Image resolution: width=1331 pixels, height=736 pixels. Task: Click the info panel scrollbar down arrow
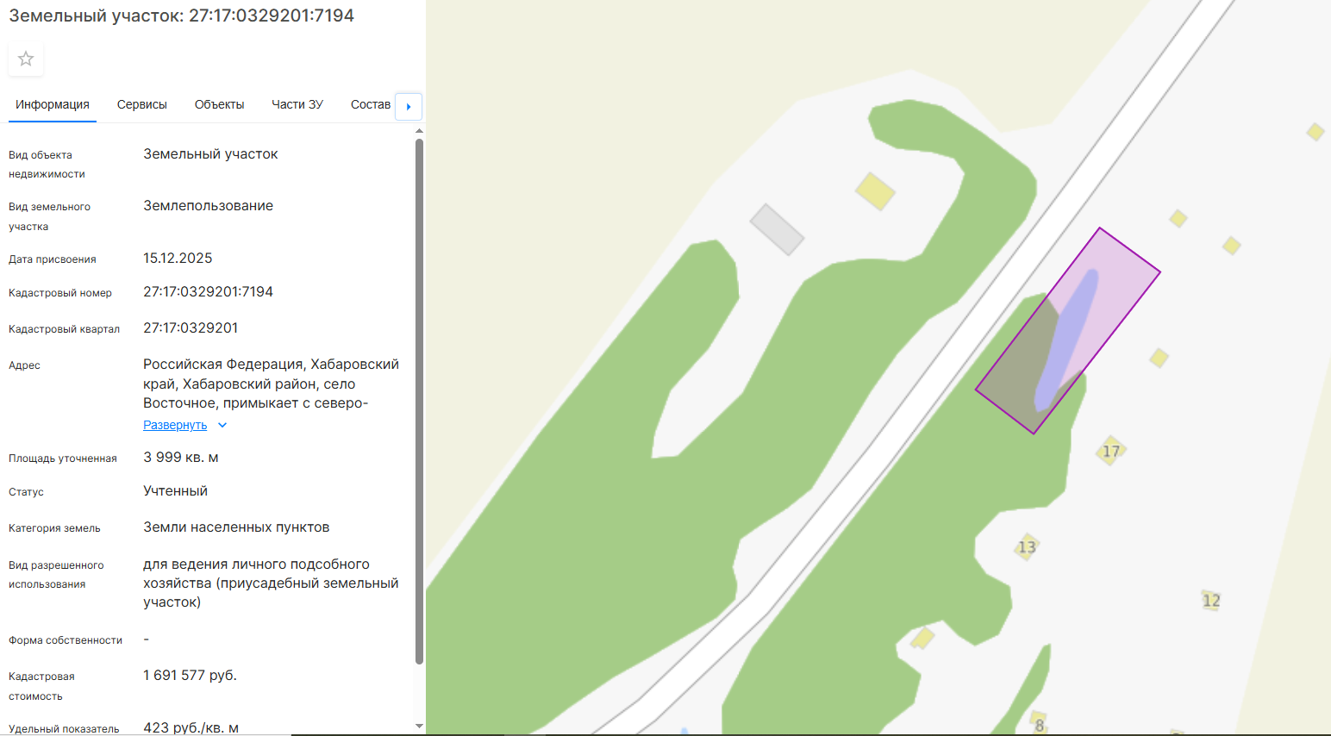[x=419, y=727]
